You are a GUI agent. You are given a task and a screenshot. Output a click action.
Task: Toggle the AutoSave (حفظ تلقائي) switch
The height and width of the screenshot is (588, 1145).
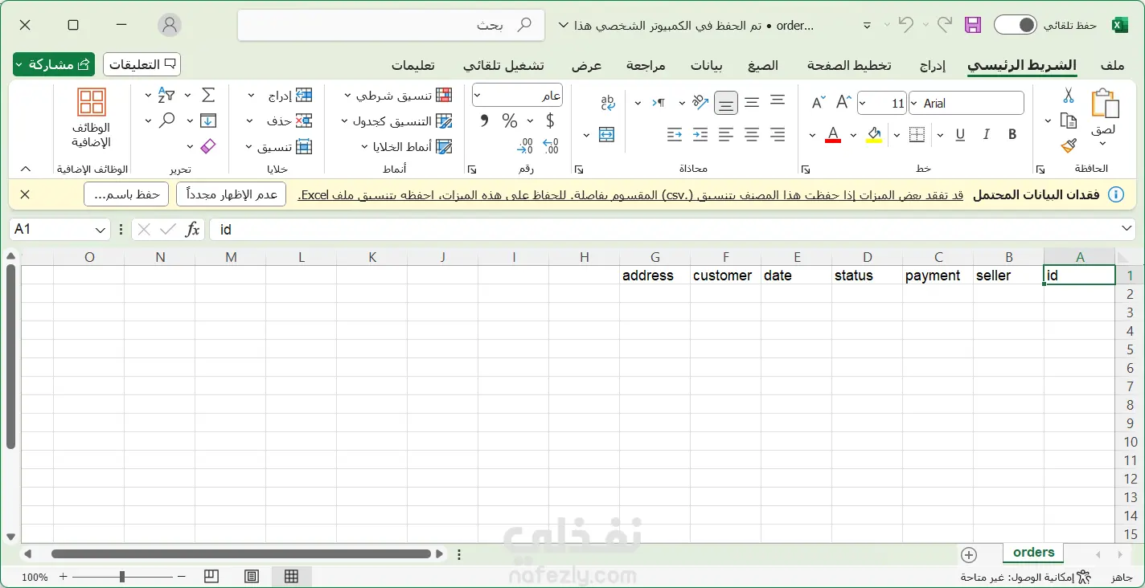(1016, 25)
